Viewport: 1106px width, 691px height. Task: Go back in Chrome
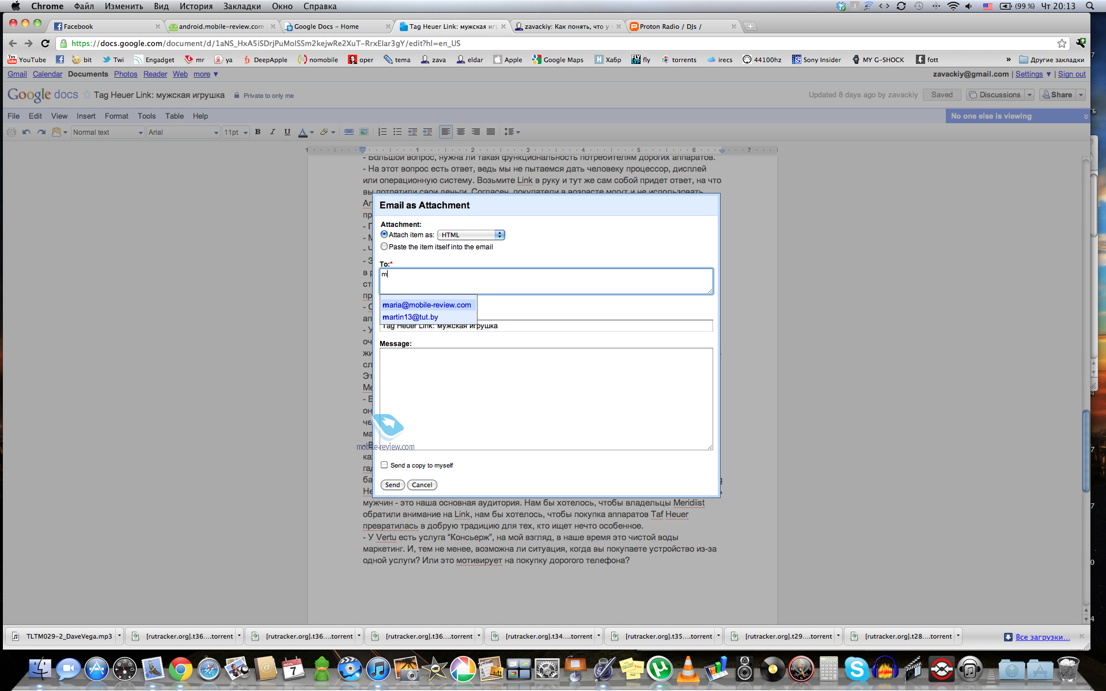tap(13, 43)
